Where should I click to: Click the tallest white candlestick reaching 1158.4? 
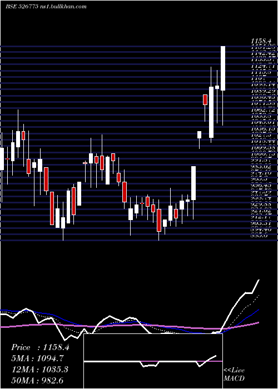click(223, 68)
